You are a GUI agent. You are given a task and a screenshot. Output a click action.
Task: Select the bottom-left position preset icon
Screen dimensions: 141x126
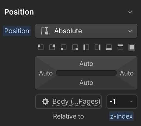63,47
